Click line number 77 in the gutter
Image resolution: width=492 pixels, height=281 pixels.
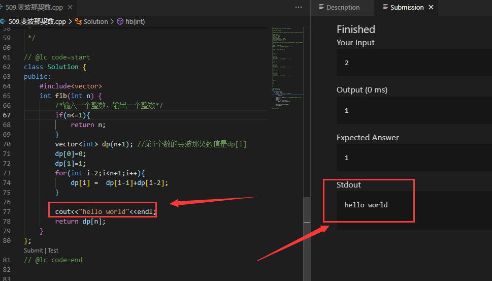(x=7, y=211)
